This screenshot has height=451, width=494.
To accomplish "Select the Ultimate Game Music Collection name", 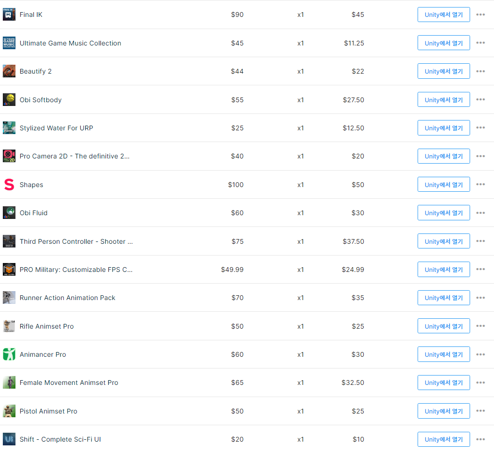I will pyautogui.click(x=70, y=43).
